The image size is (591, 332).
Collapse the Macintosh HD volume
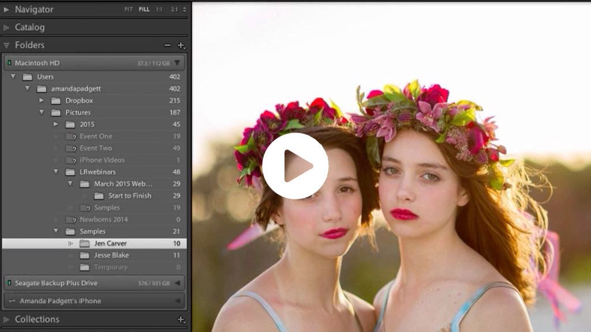point(177,63)
